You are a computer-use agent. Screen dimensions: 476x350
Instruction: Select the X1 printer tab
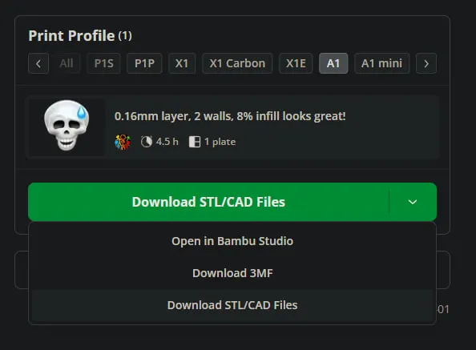(182, 63)
